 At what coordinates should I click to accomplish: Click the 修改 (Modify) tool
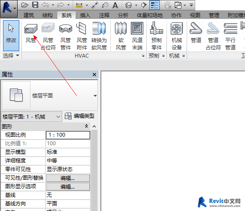tap(11, 36)
